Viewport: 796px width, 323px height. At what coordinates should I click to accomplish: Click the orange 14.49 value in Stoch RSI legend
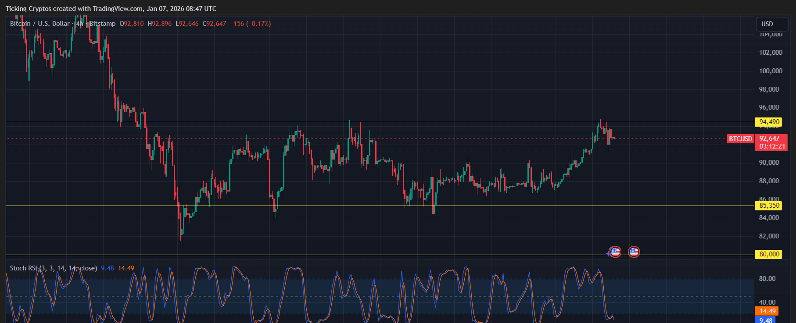(x=126, y=268)
